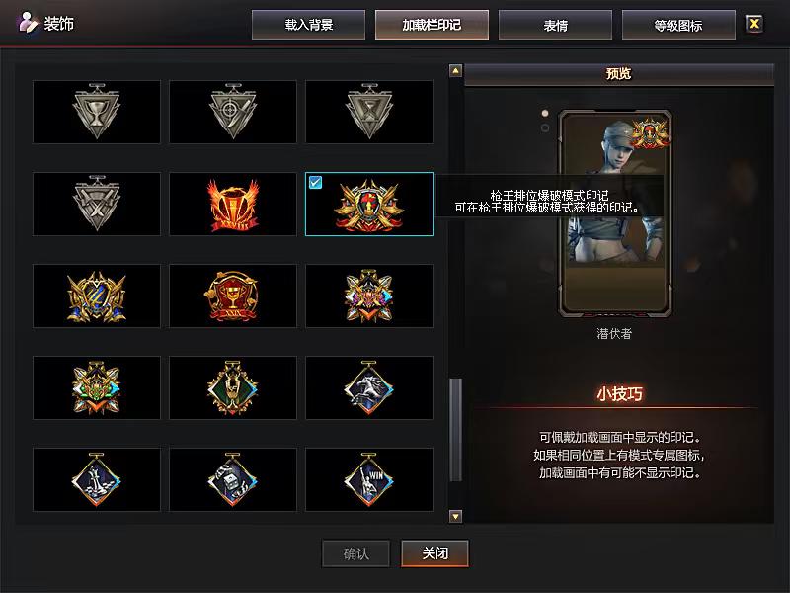Pick the WIN statue diamond badge

pos(368,479)
